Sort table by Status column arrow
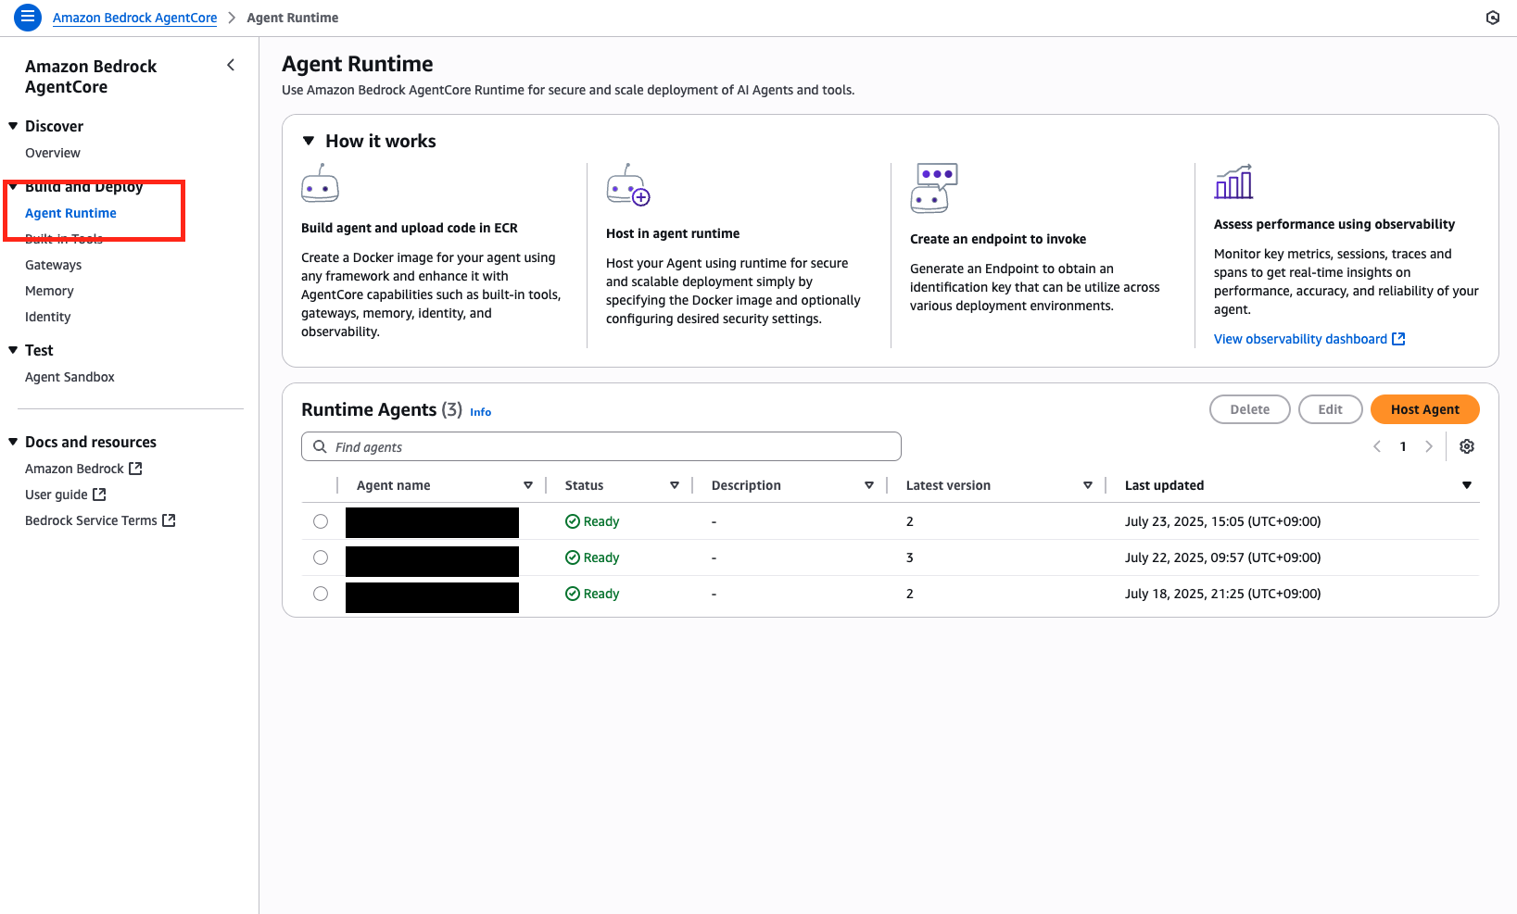Image resolution: width=1517 pixels, height=914 pixels. (675, 485)
